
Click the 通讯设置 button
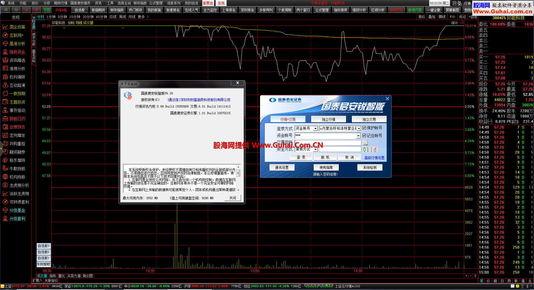[282, 167]
